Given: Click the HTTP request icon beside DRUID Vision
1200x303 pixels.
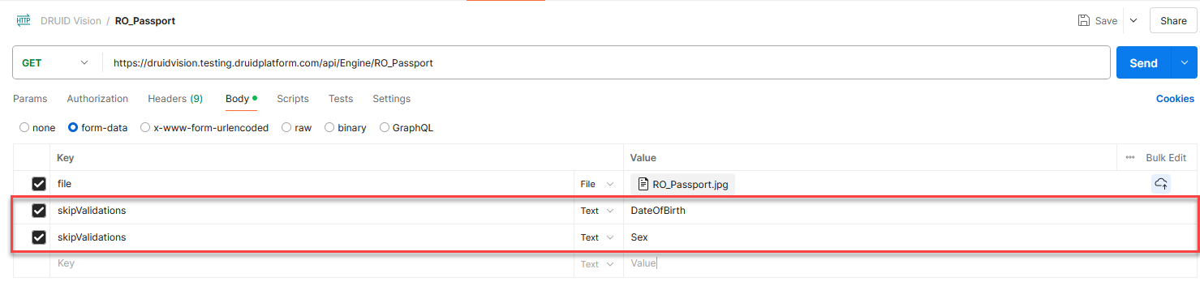Looking at the screenshot, I should click(x=24, y=21).
